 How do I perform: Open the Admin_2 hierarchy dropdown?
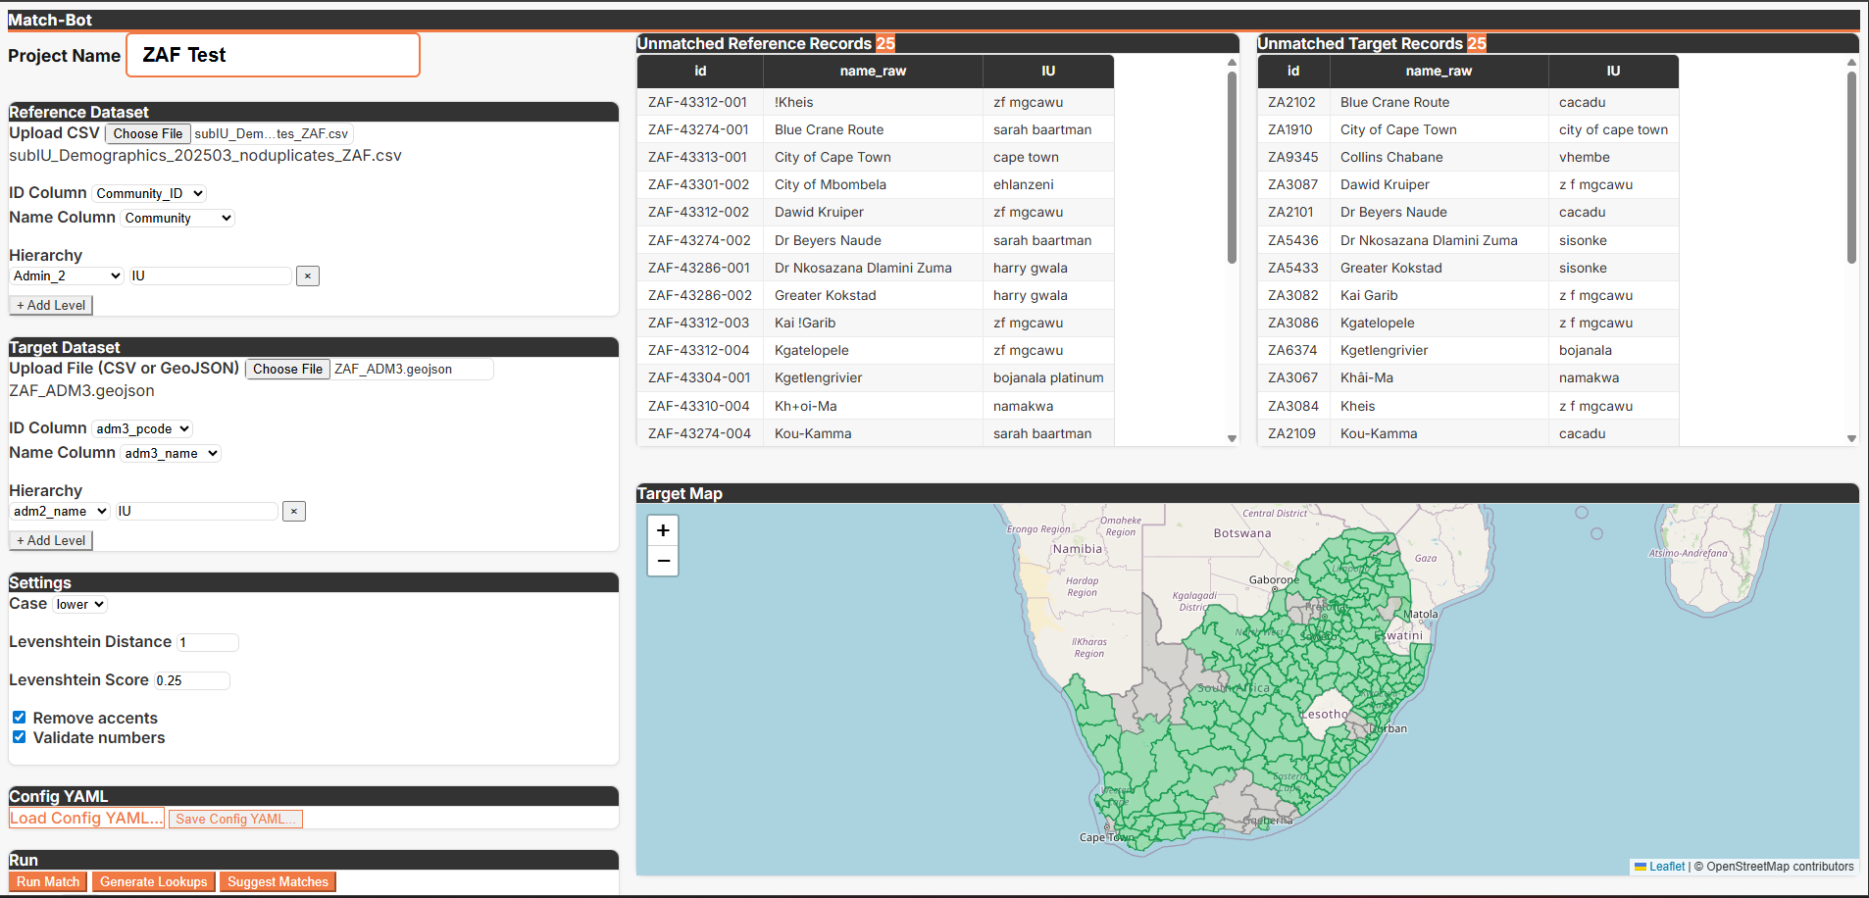tap(67, 276)
